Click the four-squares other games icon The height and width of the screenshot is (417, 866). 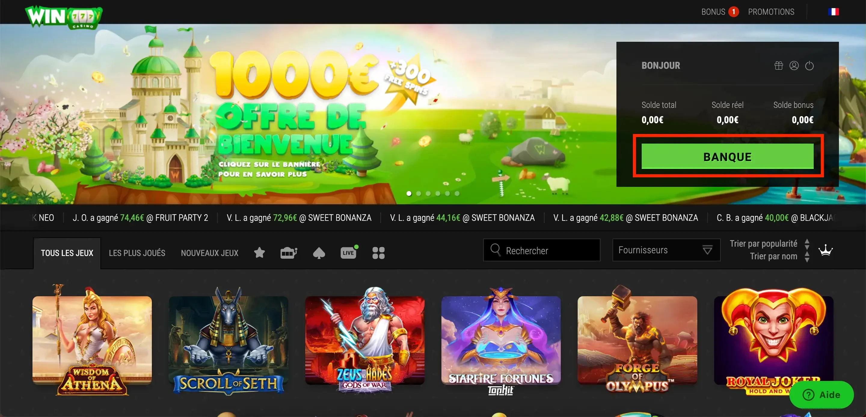[379, 253]
